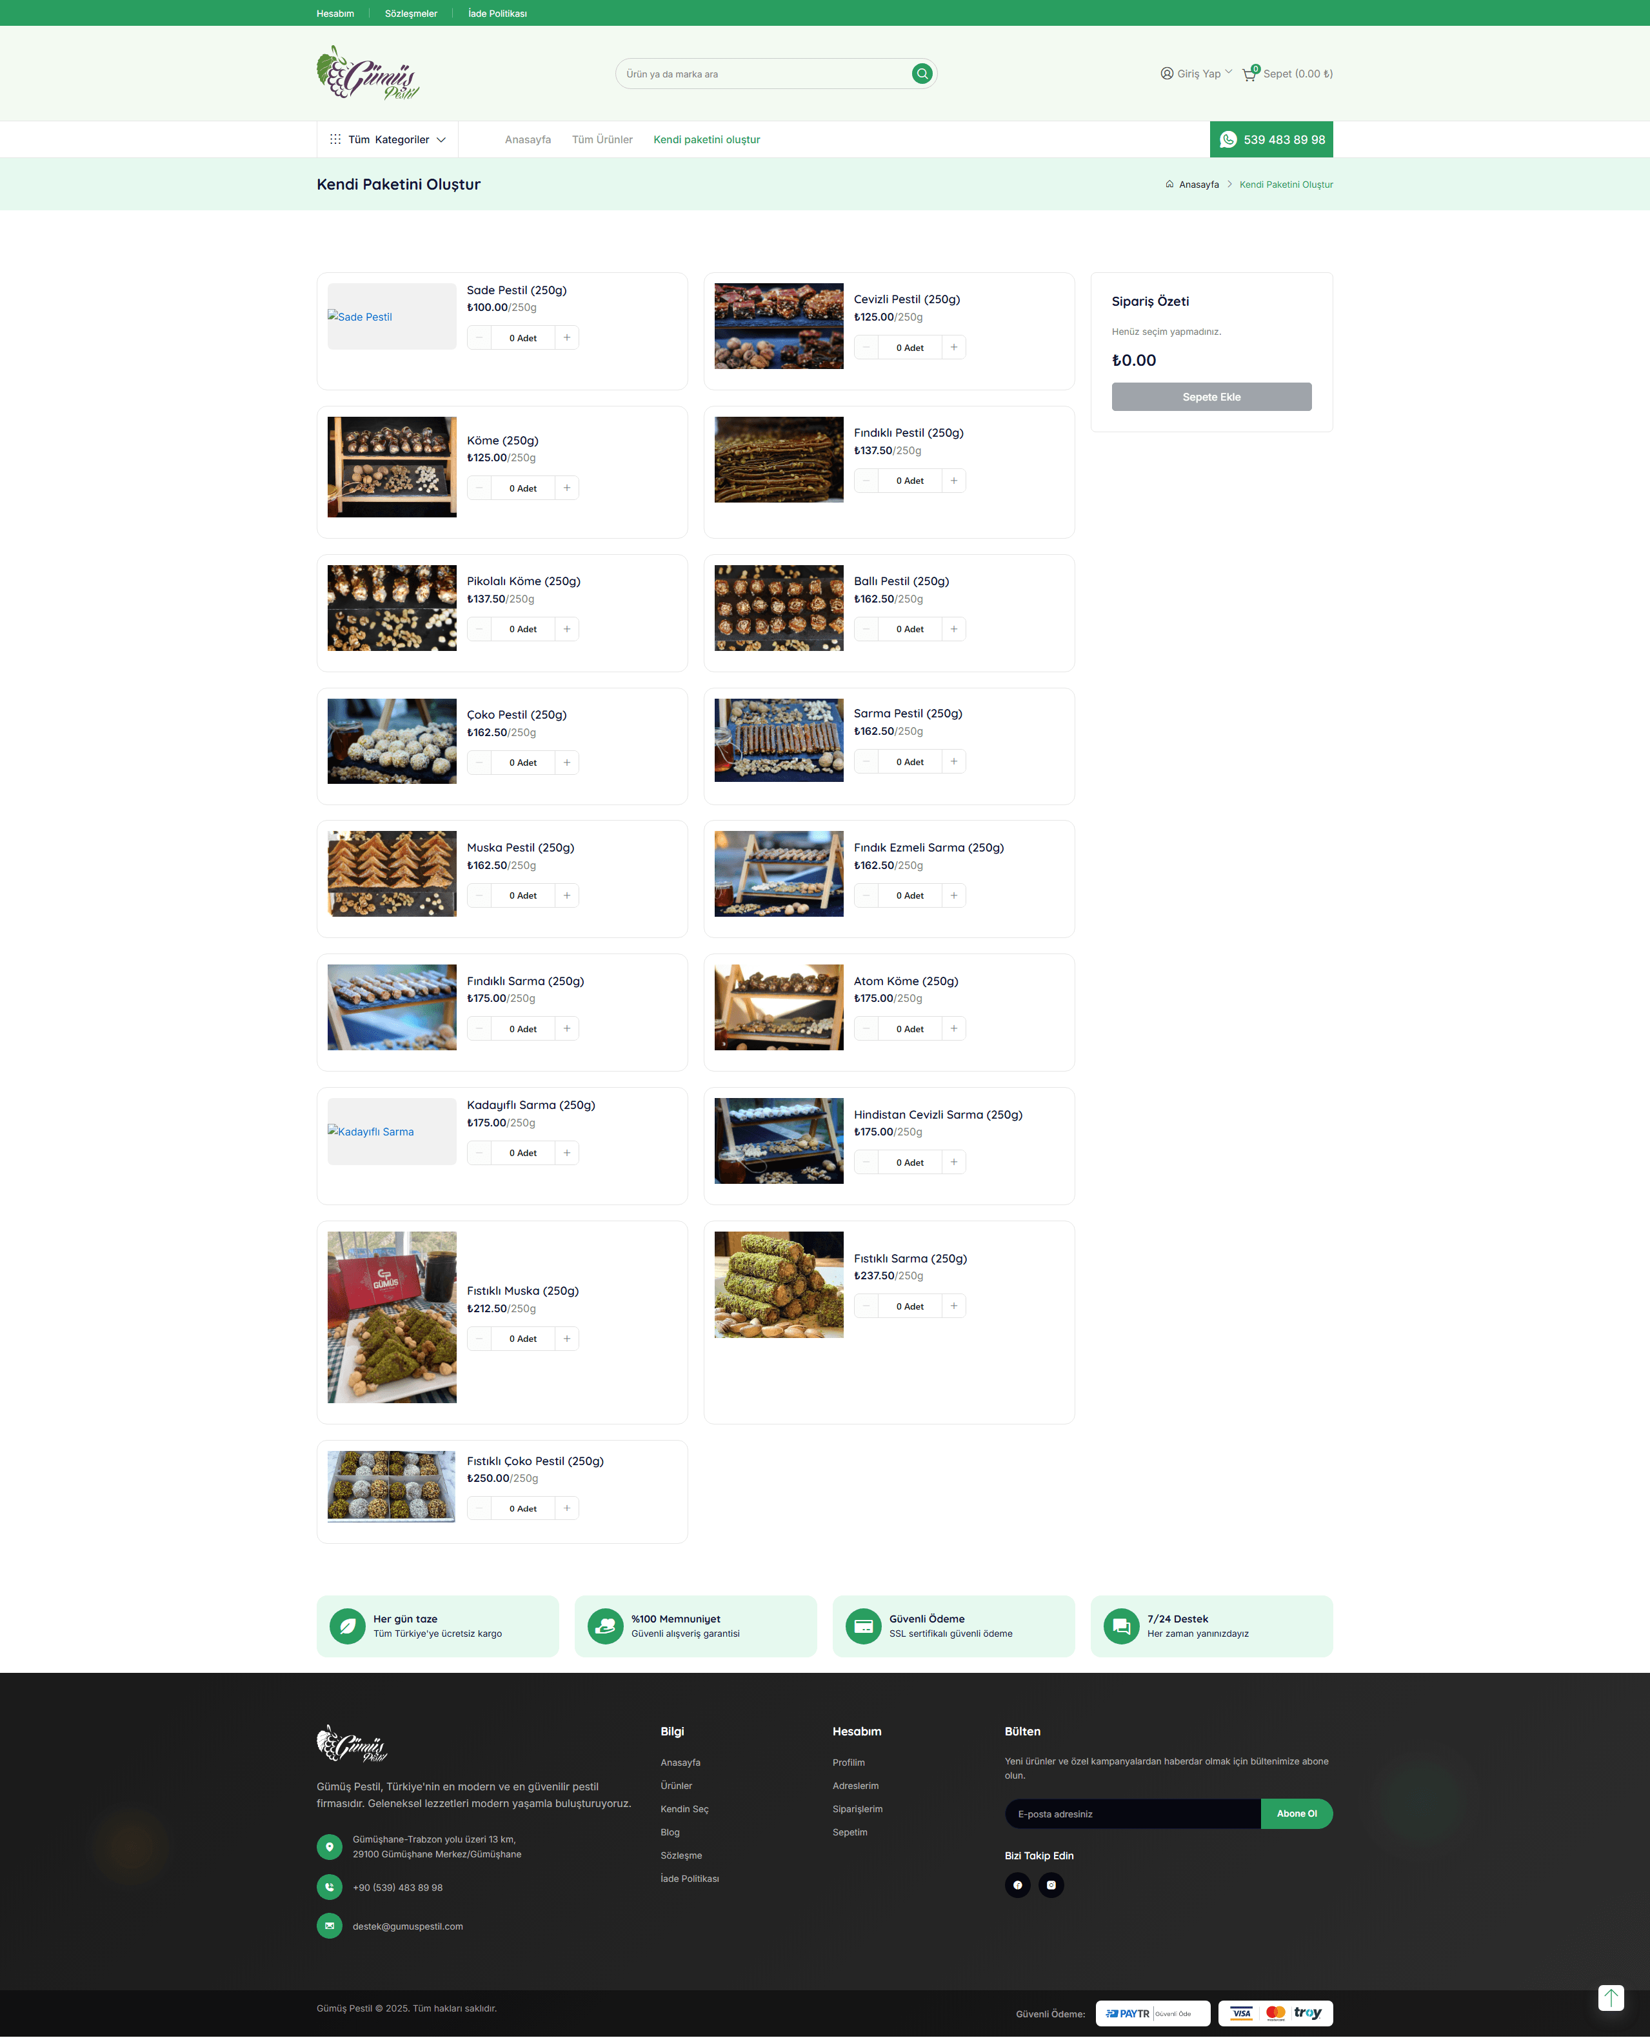The image size is (1650, 2038).
Task: Click the user account icon beside Giriş Yap
Action: point(1166,73)
